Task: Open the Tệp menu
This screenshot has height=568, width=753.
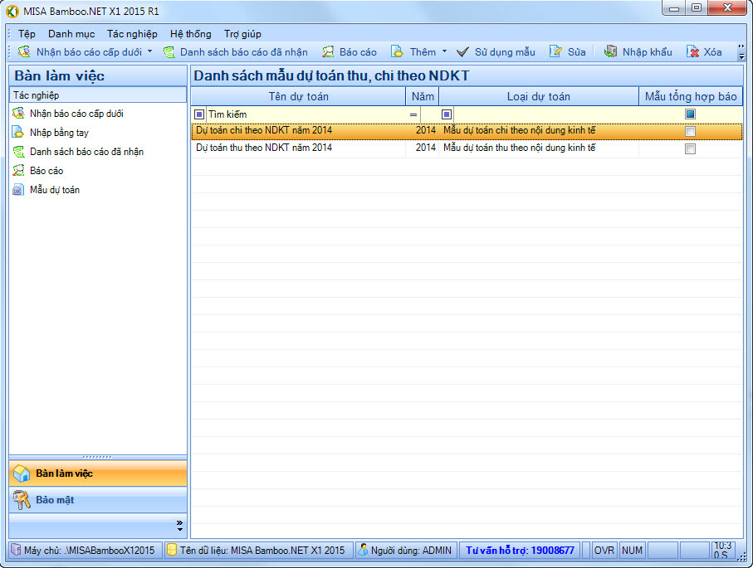Action: 27,33
